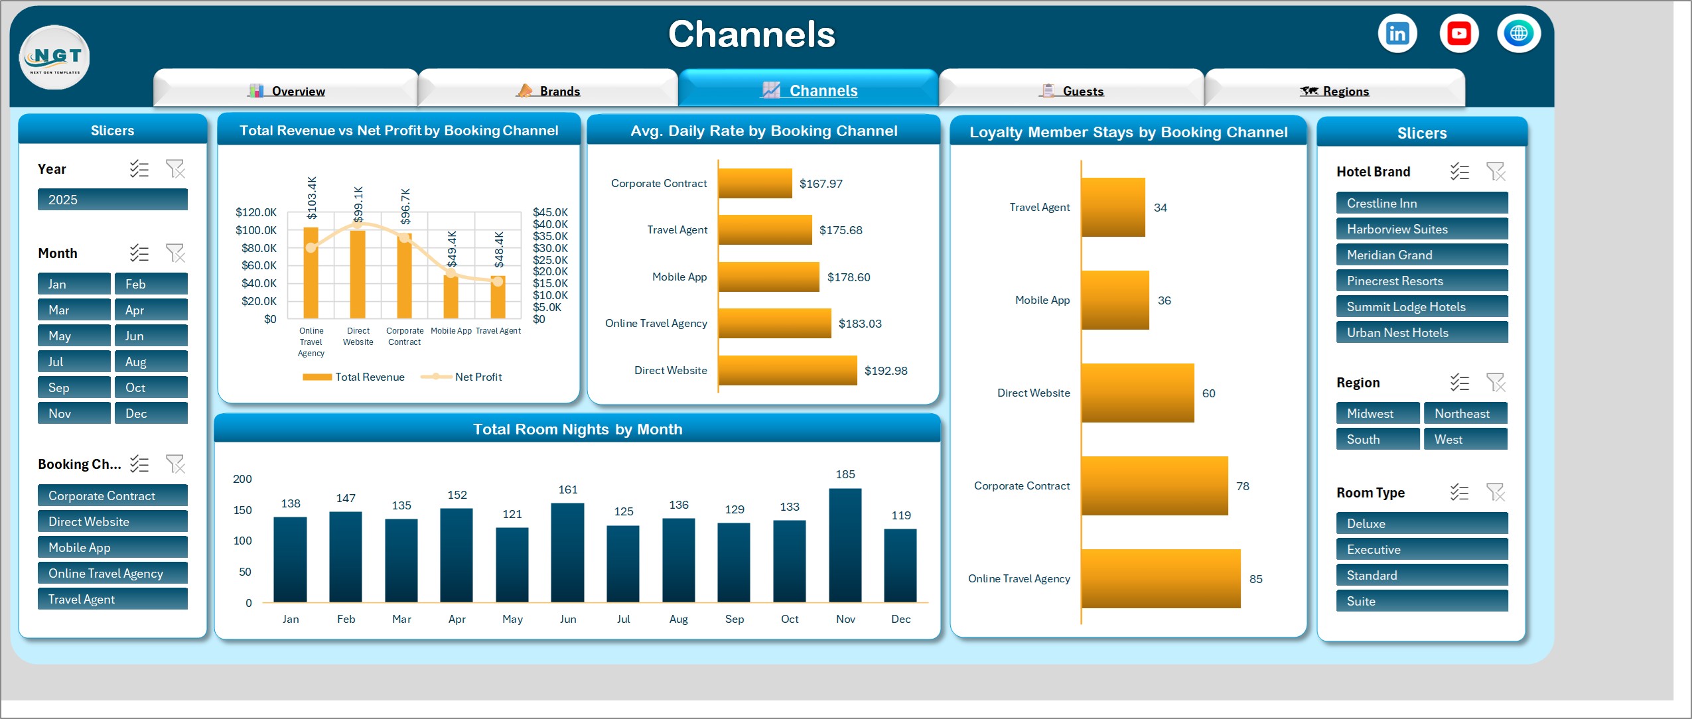
Task: Click the Total Revenue legend entry
Action: pos(354,377)
